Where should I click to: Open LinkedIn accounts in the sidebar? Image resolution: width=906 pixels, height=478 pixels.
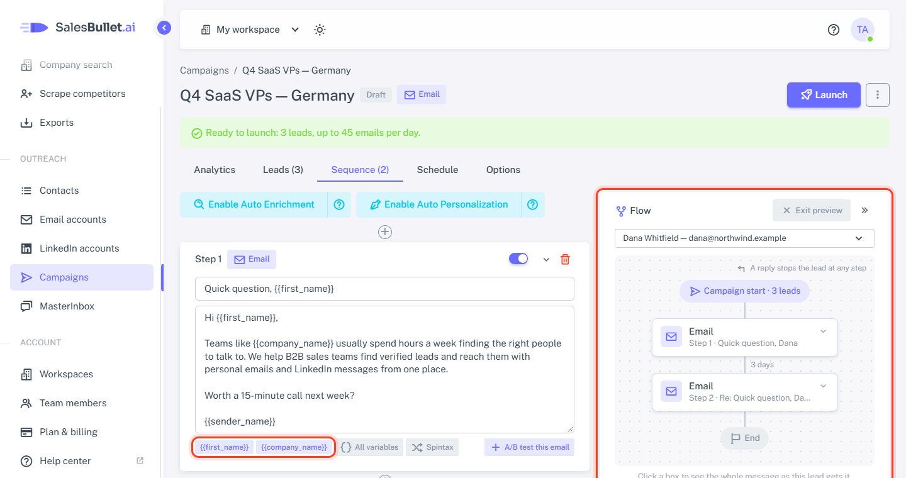click(x=82, y=248)
